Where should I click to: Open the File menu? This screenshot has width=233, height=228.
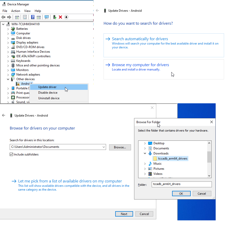point(5,11)
